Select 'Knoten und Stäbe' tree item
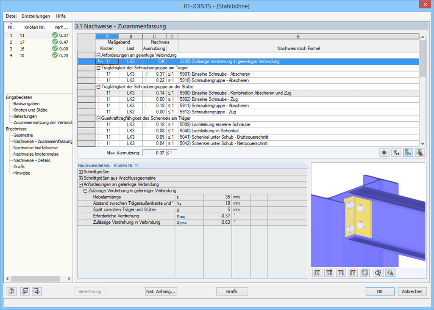This screenshot has width=434, height=310. pos(31,110)
